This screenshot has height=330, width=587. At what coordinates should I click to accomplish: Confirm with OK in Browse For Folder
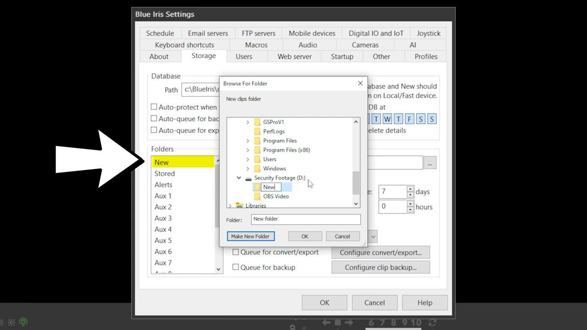point(305,236)
